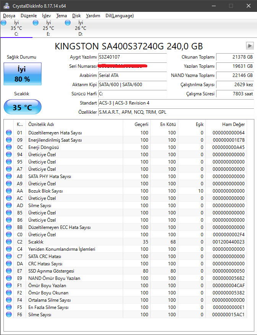
Task: Click the status orb for row B5
Action: click(x=9, y=212)
